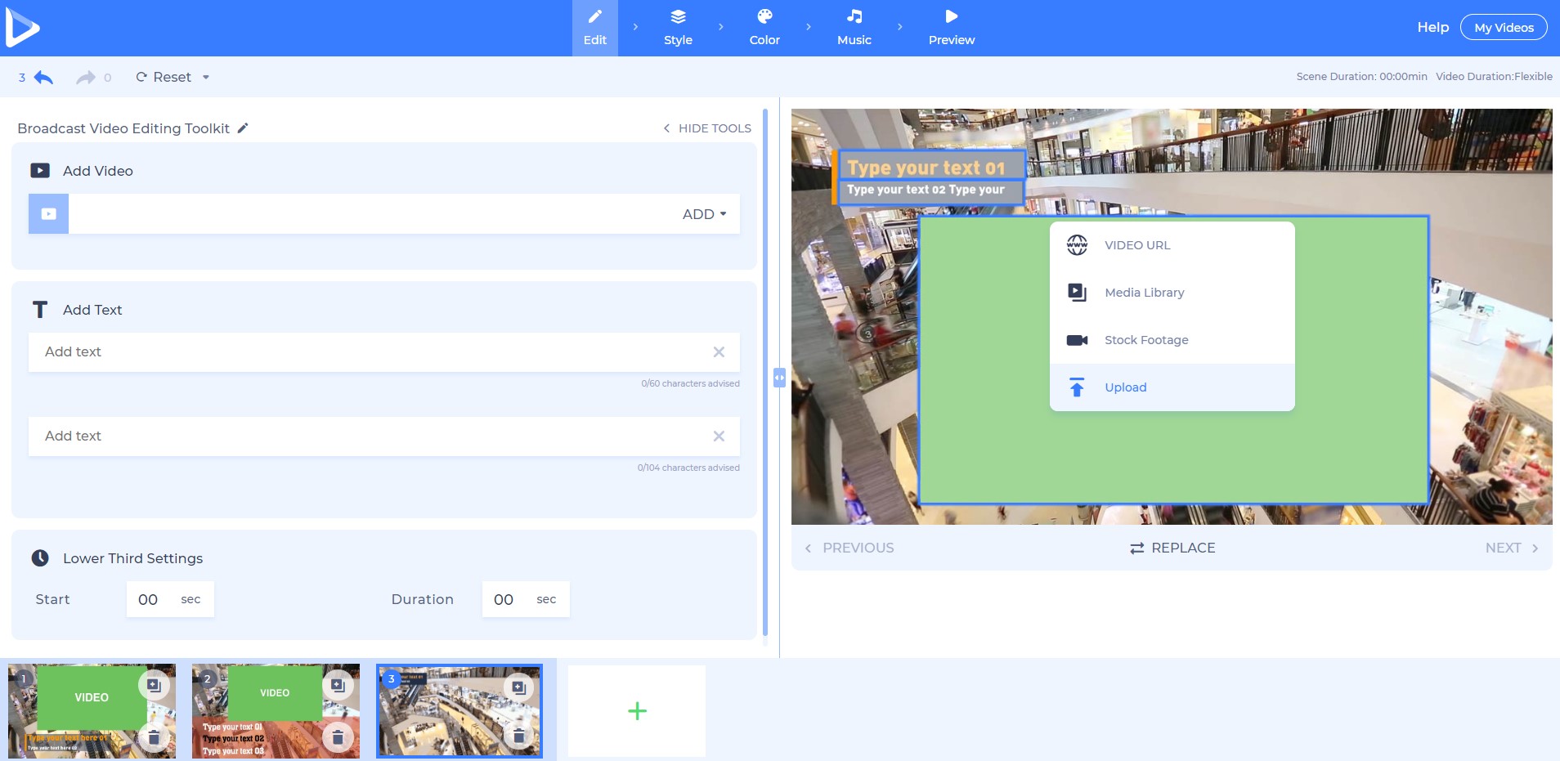This screenshot has height=761, width=1560.
Task: Open the ADD video dropdown
Action: coord(704,214)
